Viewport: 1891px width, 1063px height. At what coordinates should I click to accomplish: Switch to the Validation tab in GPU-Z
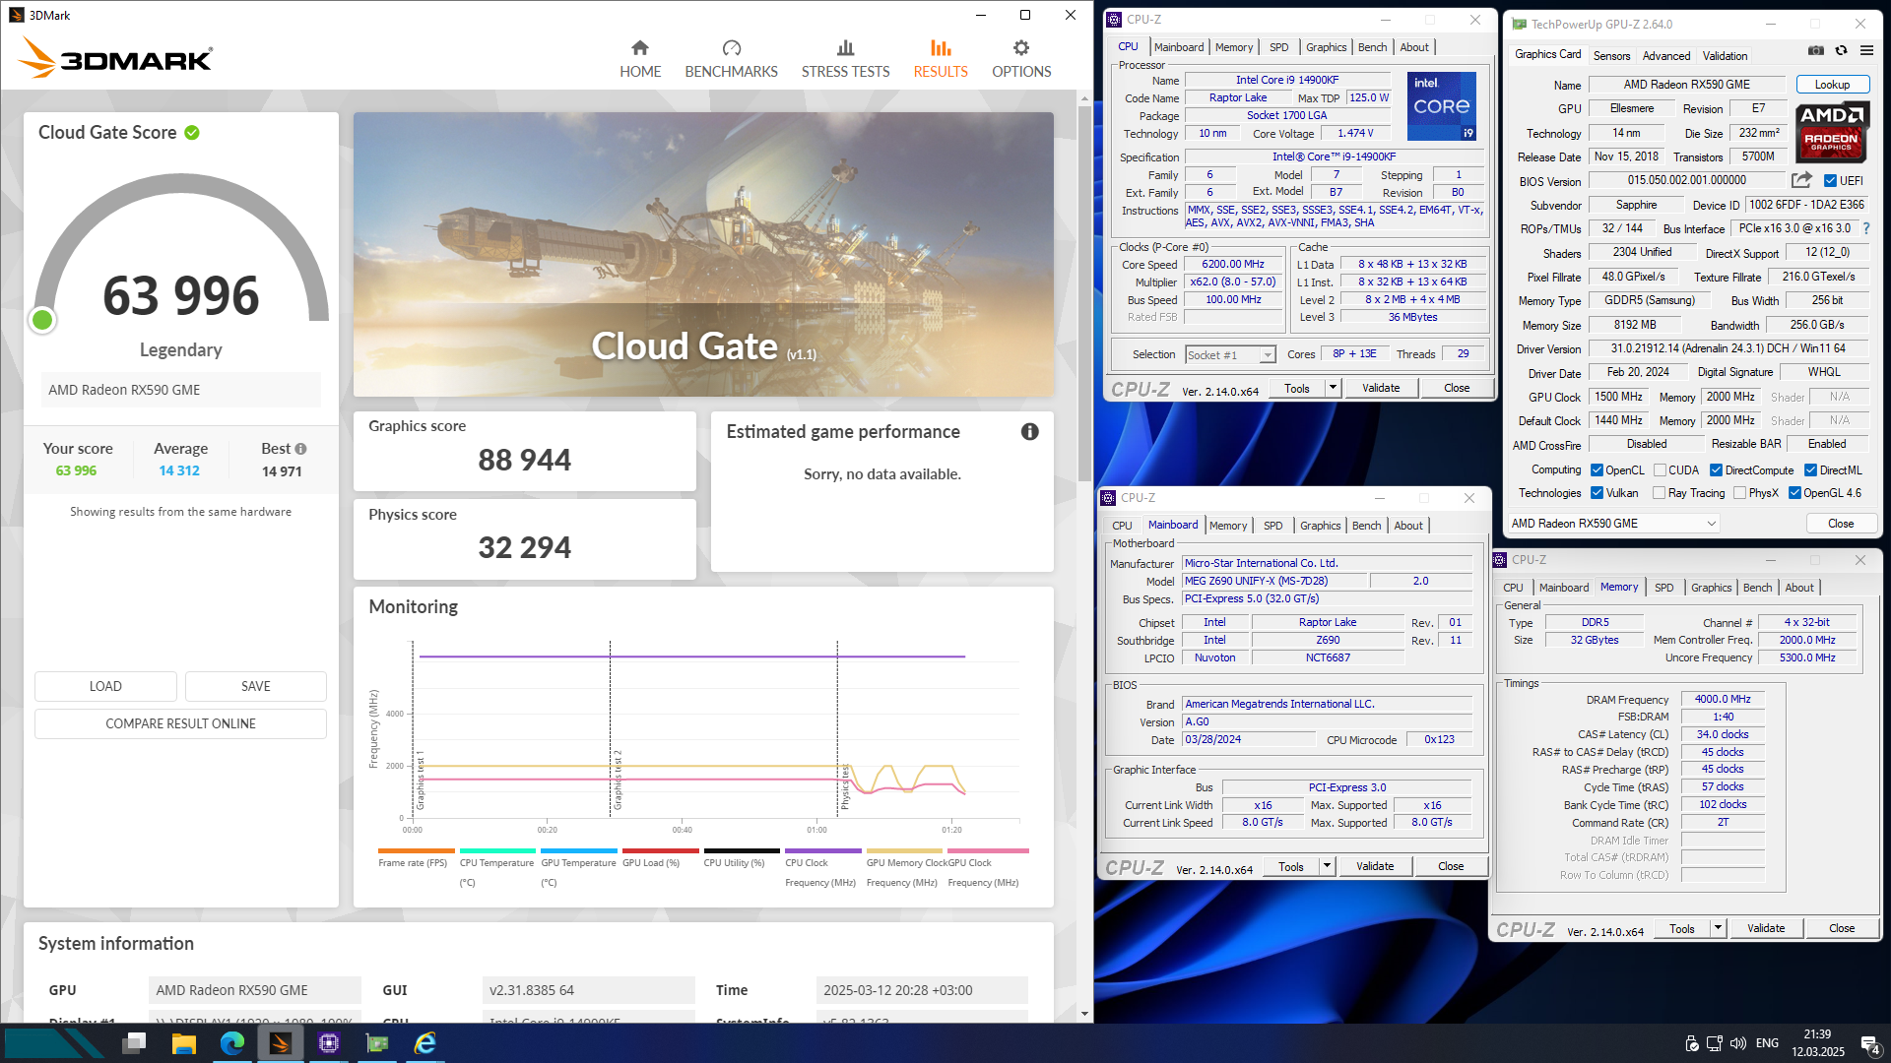pos(1726,56)
